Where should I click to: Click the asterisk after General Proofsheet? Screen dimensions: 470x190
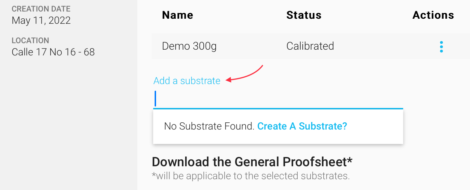(349, 160)
